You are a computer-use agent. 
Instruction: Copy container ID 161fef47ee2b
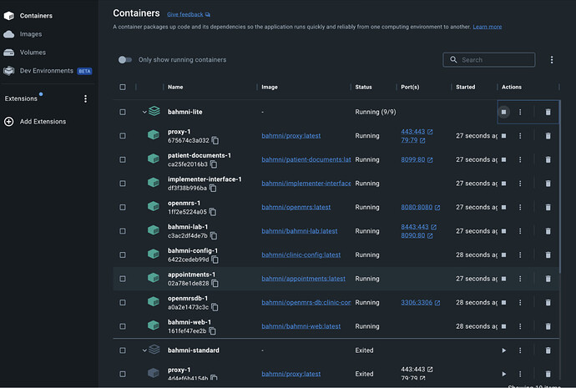pyautogui.click(x=212, y=331)
